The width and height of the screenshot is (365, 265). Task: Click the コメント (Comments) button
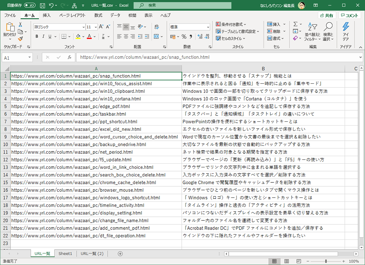(350, 15)
